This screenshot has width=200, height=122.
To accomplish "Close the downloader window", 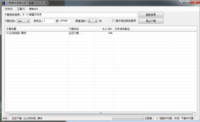I will (195, 2).
